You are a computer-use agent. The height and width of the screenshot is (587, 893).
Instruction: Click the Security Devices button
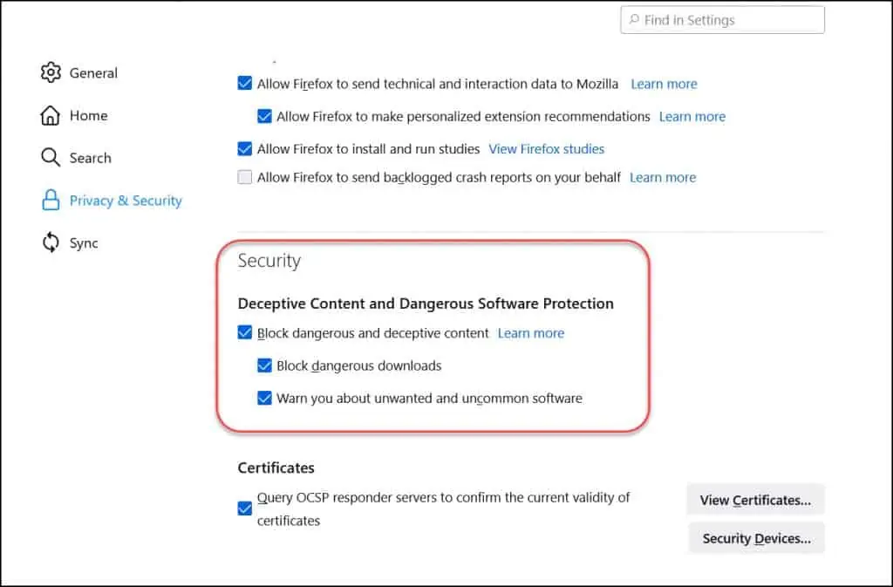coord(755,538)
